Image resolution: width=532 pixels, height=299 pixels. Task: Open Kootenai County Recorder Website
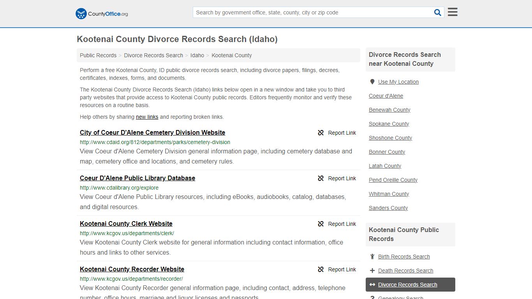tap(132, 269)
